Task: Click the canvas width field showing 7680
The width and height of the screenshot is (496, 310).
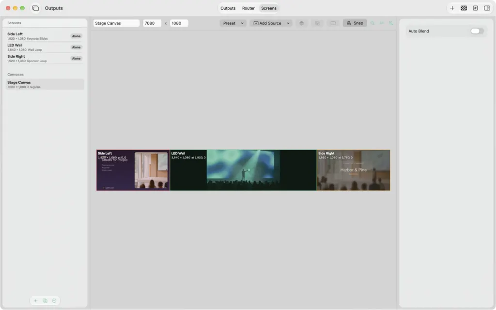Action: 152,23
